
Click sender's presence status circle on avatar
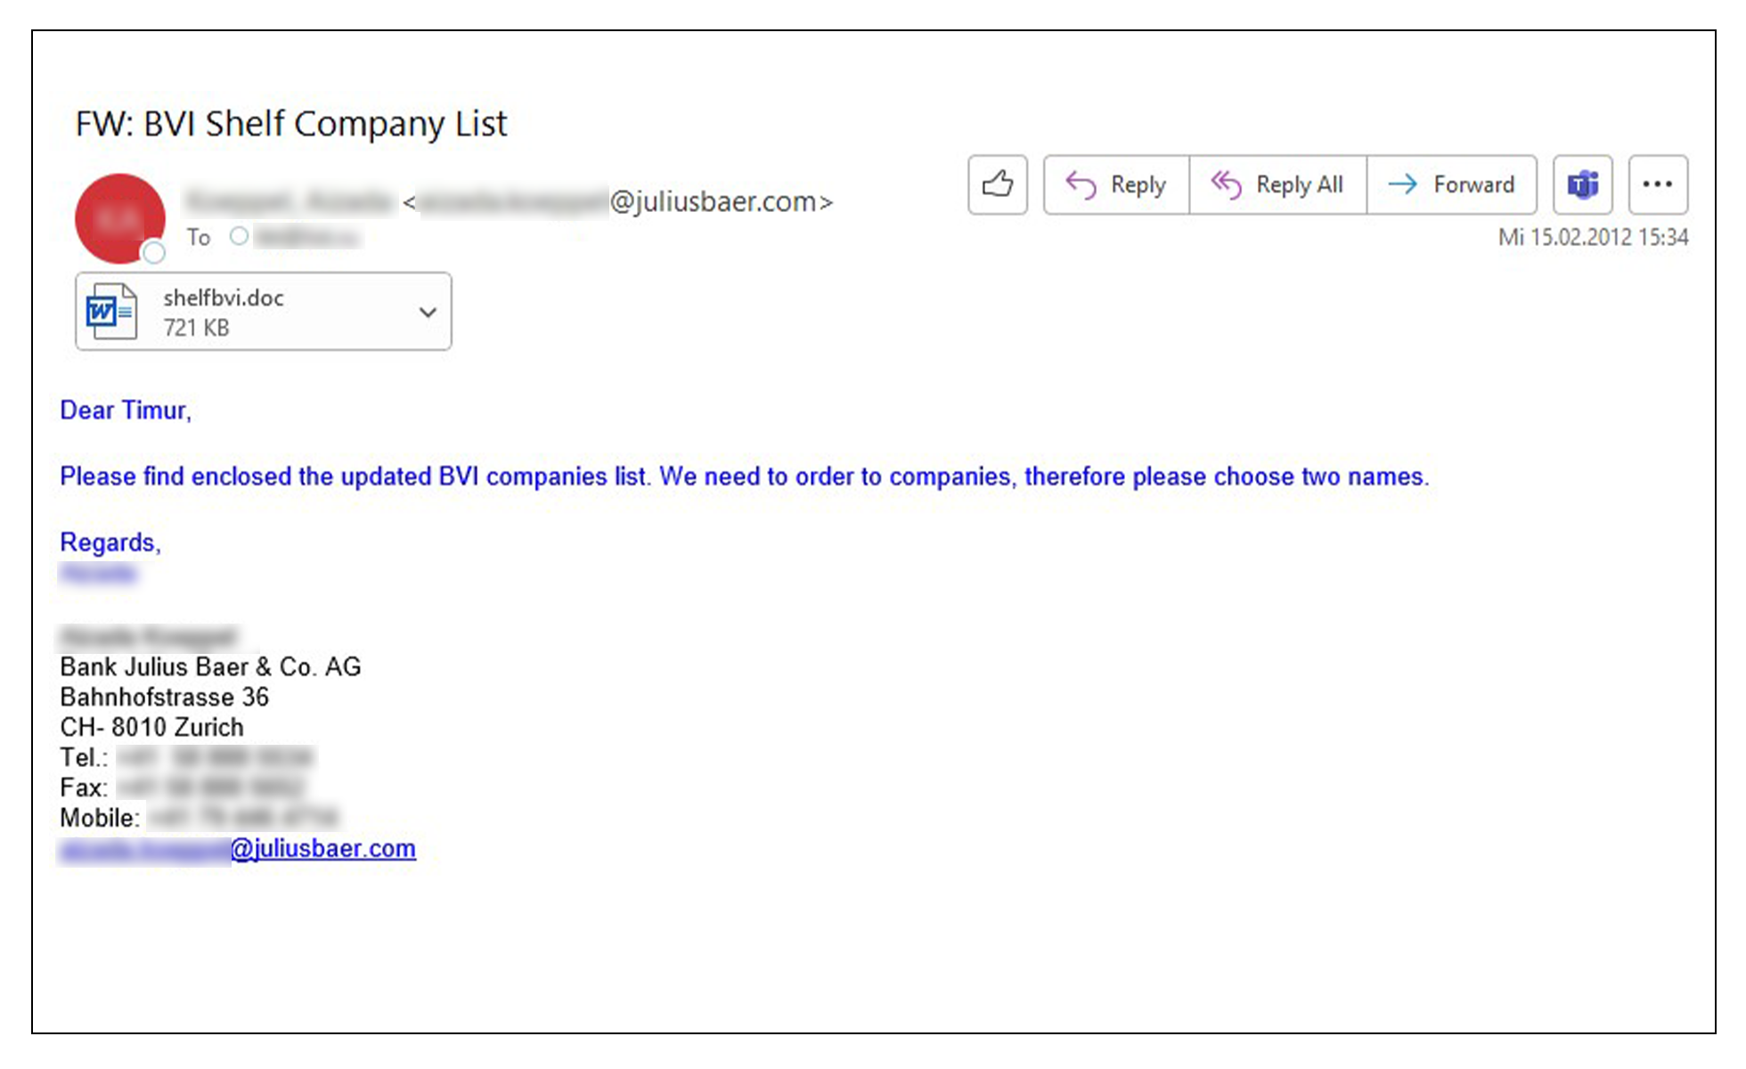click(x=154, y=253)
